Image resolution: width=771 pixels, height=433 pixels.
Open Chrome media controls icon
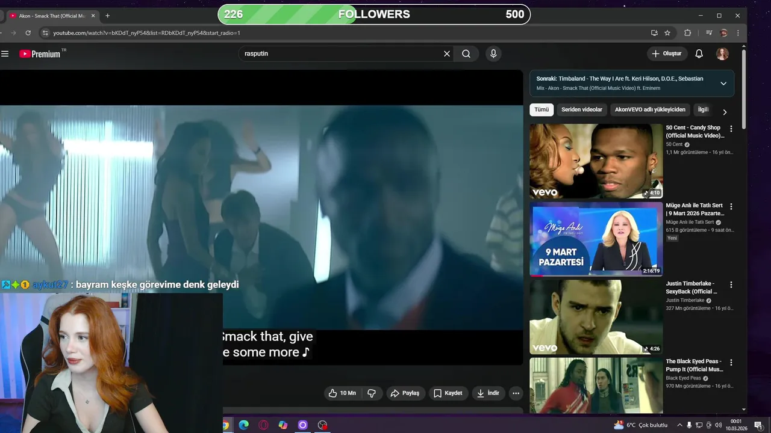pos(710,33)
